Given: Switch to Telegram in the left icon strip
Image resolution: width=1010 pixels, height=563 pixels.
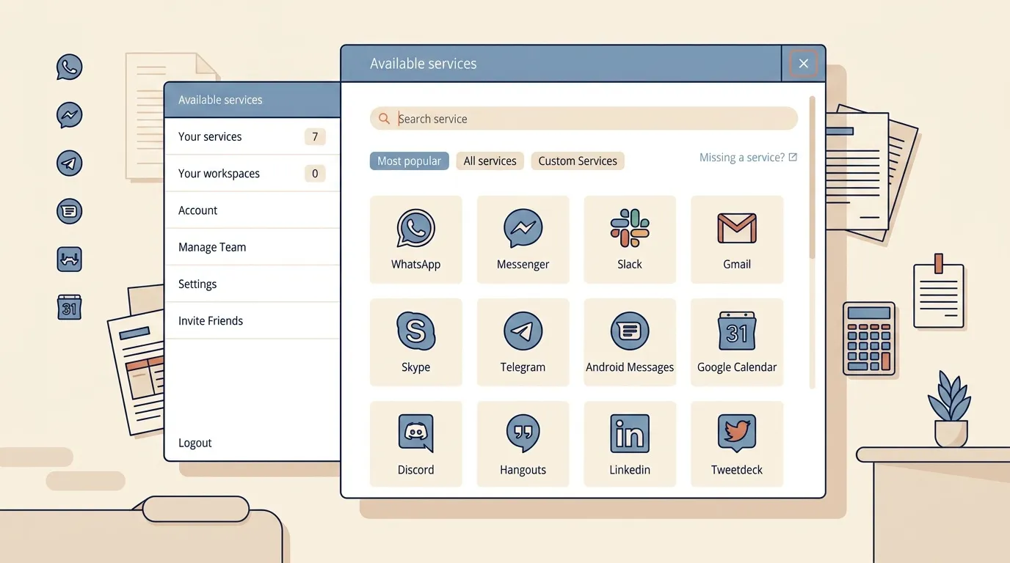Looking at the screenshot, I should coord(69,163).
